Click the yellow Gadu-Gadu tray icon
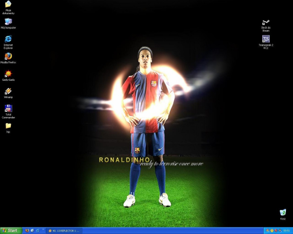The image size is (293, 234). tap(272, 231)
